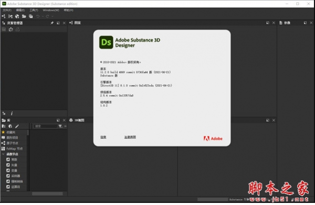
Task: Click the open folder toolbar icon
Action: click(24, 16)
